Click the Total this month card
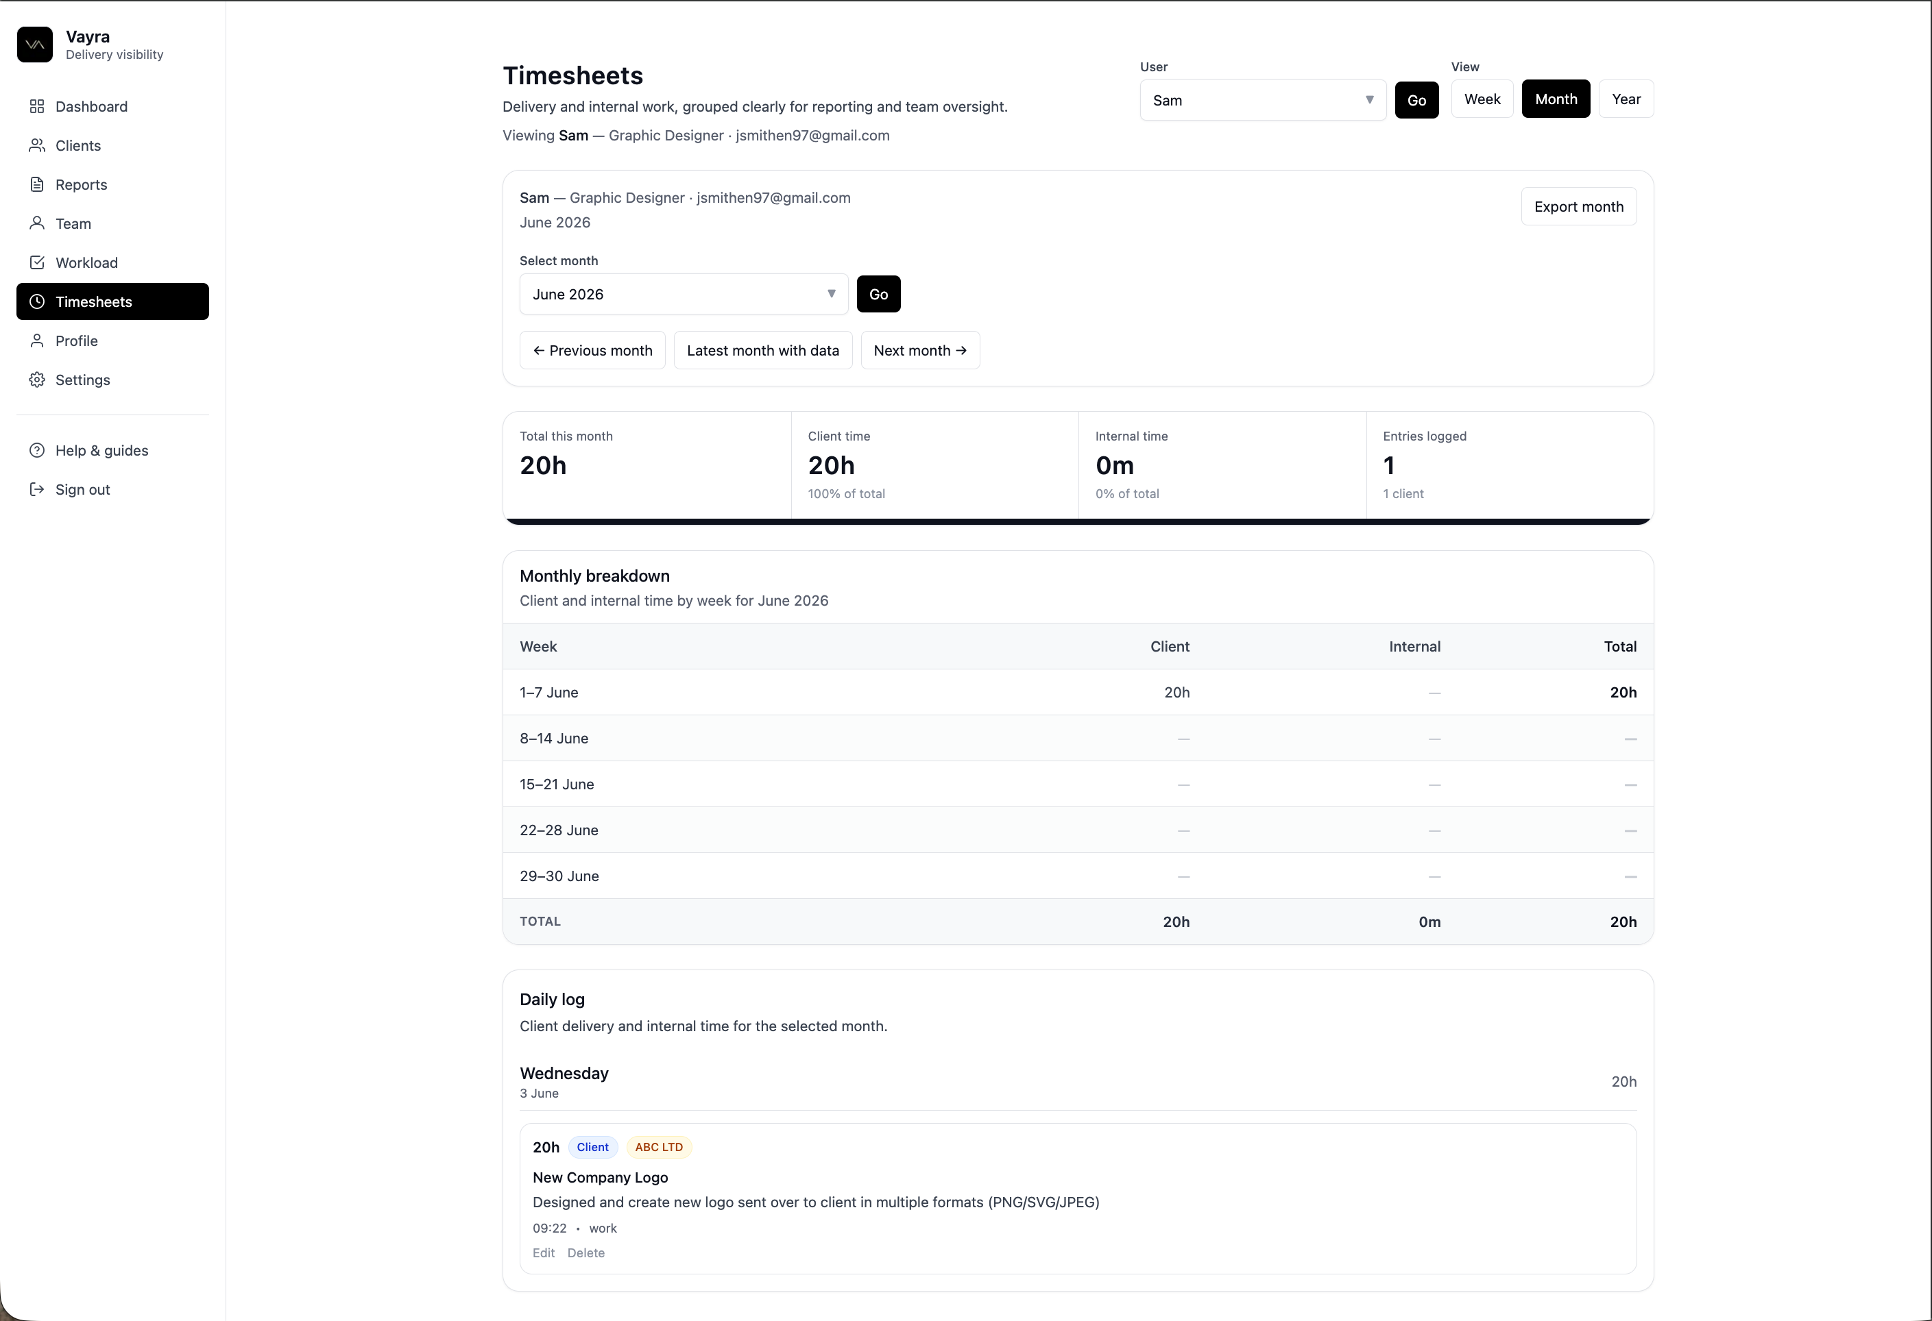 coord(647,465)
